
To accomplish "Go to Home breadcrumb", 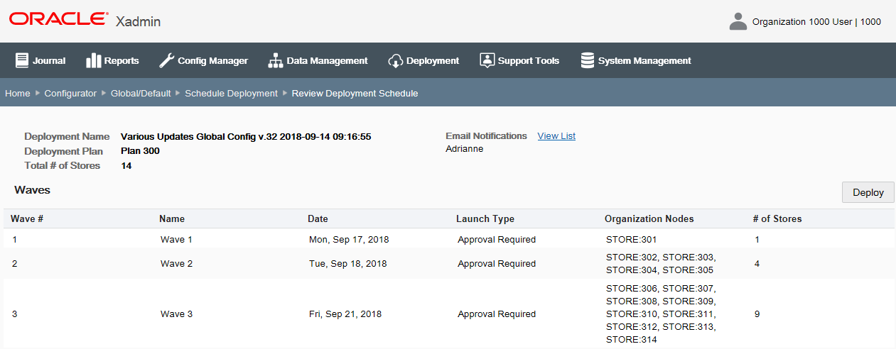I will pos(18,93).
